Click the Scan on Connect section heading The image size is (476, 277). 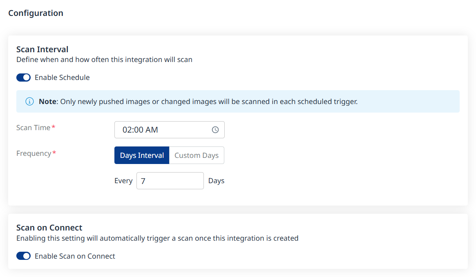pos(49,228)
